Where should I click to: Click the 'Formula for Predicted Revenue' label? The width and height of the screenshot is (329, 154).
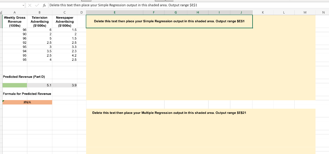27,94
